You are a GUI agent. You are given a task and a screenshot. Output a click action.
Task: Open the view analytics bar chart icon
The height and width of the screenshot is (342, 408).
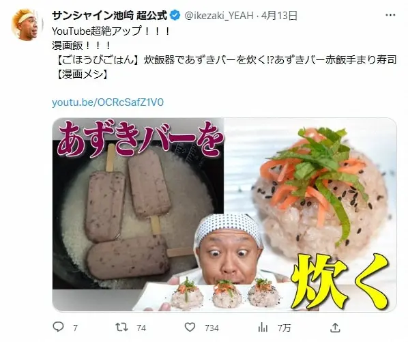(x=263, y=328)
